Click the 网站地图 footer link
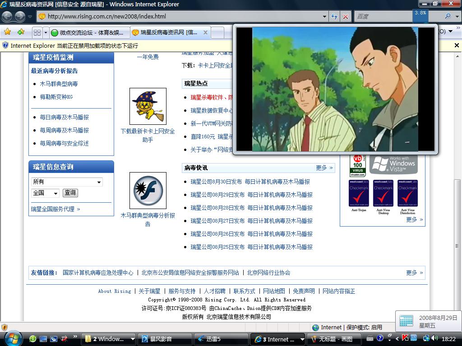This screenshot has width=462, height=346. pyautogui.click(x=274, y=291)
